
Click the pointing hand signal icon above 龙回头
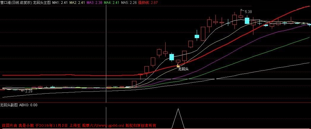pyautogui.click(x=178, y=66)
